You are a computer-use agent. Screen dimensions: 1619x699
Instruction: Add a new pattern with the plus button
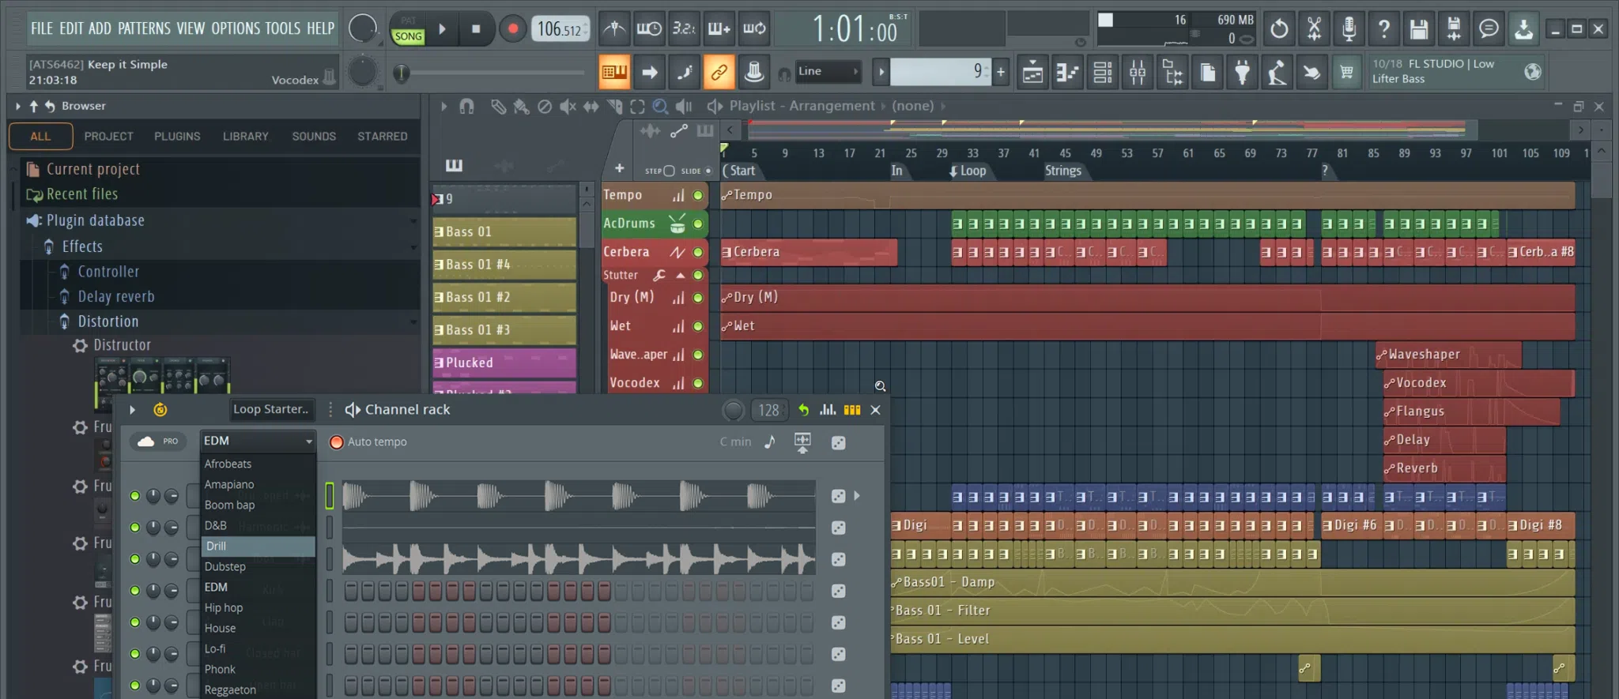point(1001,72)
